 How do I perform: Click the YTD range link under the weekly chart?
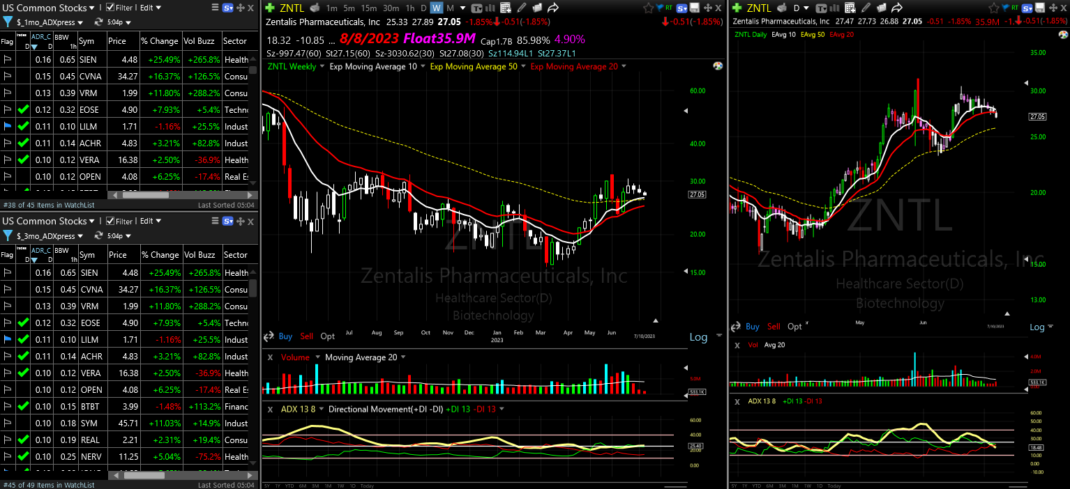291,486
